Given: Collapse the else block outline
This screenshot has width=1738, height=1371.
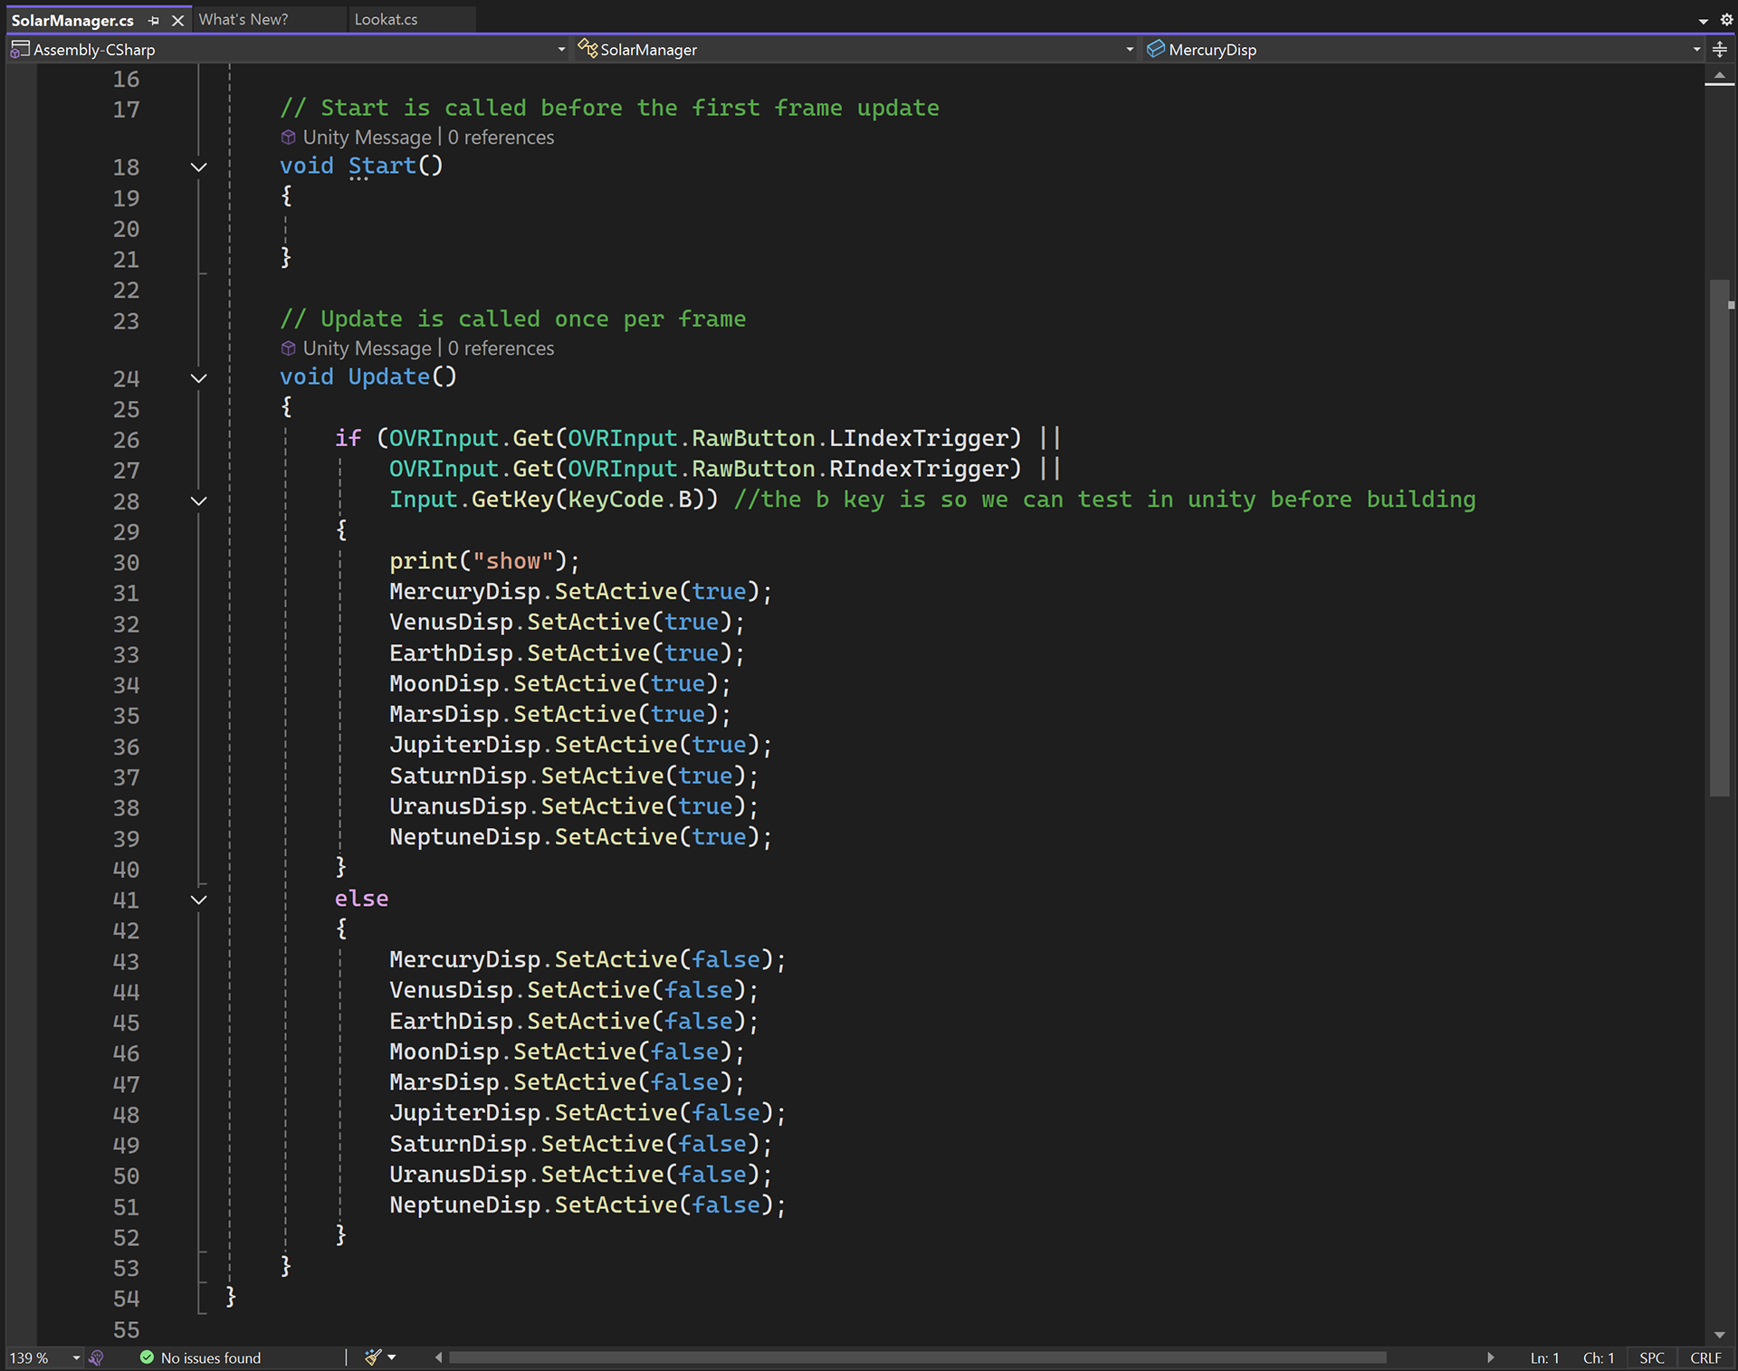Looking at the screenshot, I should pos(199,900).
